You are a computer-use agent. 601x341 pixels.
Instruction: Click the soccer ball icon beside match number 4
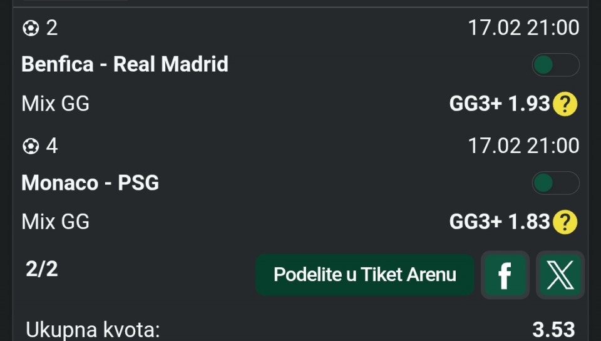pyautogui.click(x=31, y=146)
